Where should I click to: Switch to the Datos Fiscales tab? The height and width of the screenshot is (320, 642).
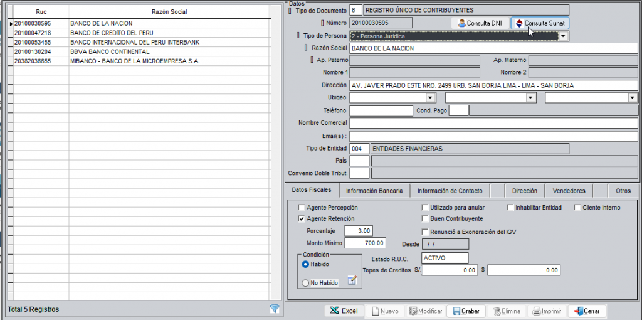312,190
